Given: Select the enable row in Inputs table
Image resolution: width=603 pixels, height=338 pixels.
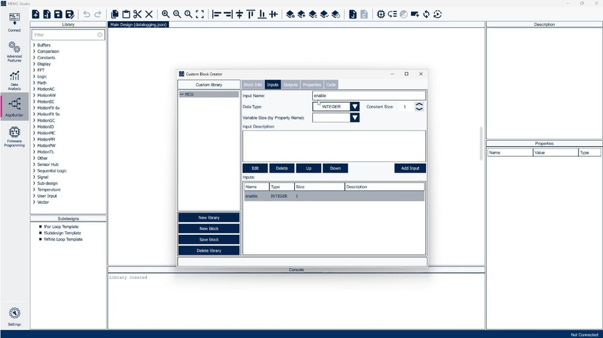Looking at the screenshot, I should 334,196.
